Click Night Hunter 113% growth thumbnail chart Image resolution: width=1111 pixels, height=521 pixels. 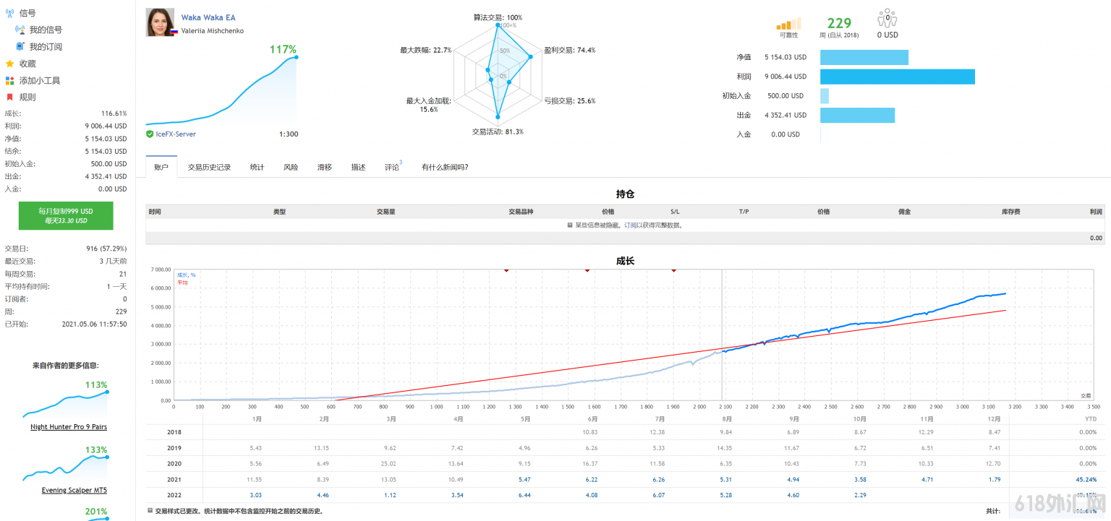coord(65,405)
